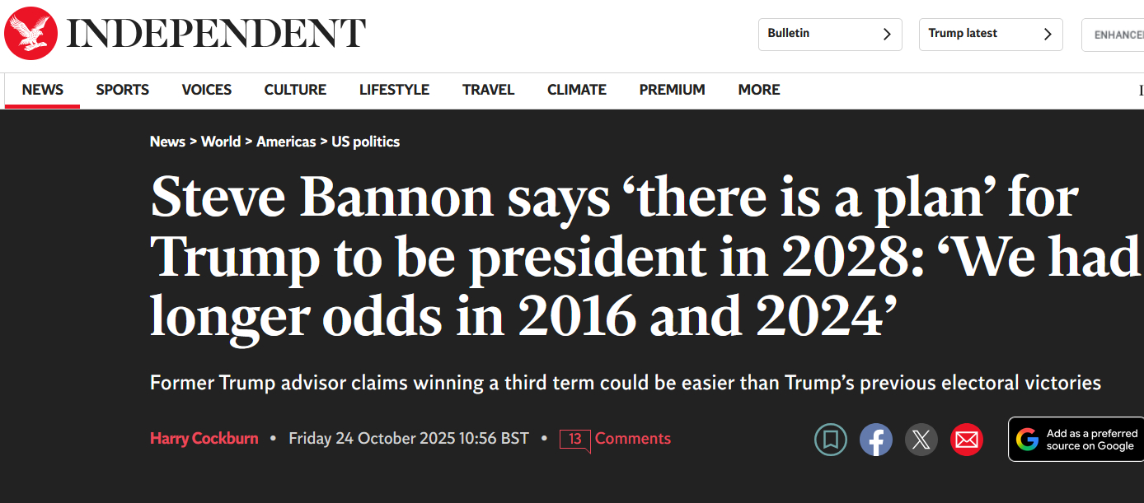Image resolution: width=1144 pixels, height=503 pixels.
Task: Bookmark this article with the bookmark icon
Action: pyautogui.click(x=831, y=440)
